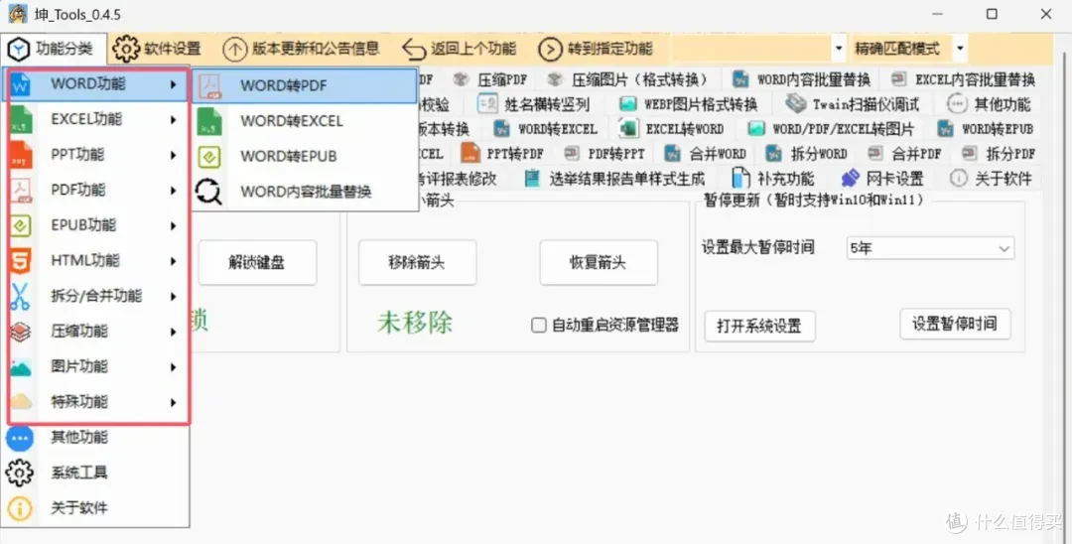Open 姓名横转竖列 toolbar function
Image resolution: width=1072 pixels, height=544 pixels.
coord(534,104)
